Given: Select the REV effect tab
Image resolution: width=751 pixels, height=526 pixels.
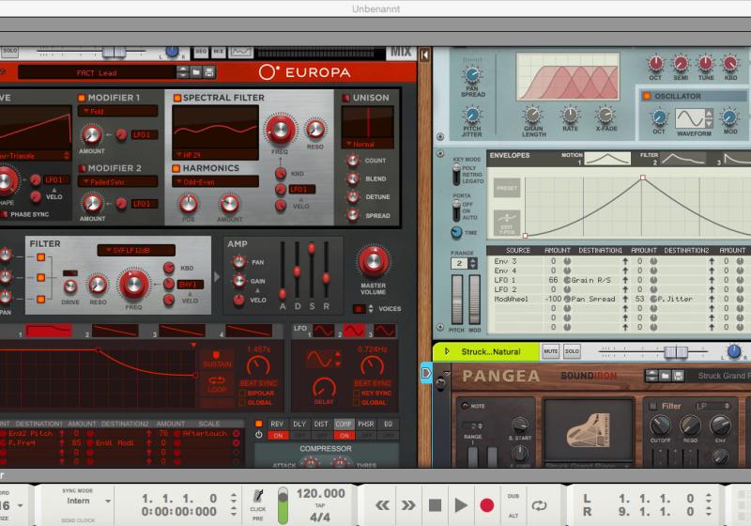Looking at the screenshot, I should point(277,424).
